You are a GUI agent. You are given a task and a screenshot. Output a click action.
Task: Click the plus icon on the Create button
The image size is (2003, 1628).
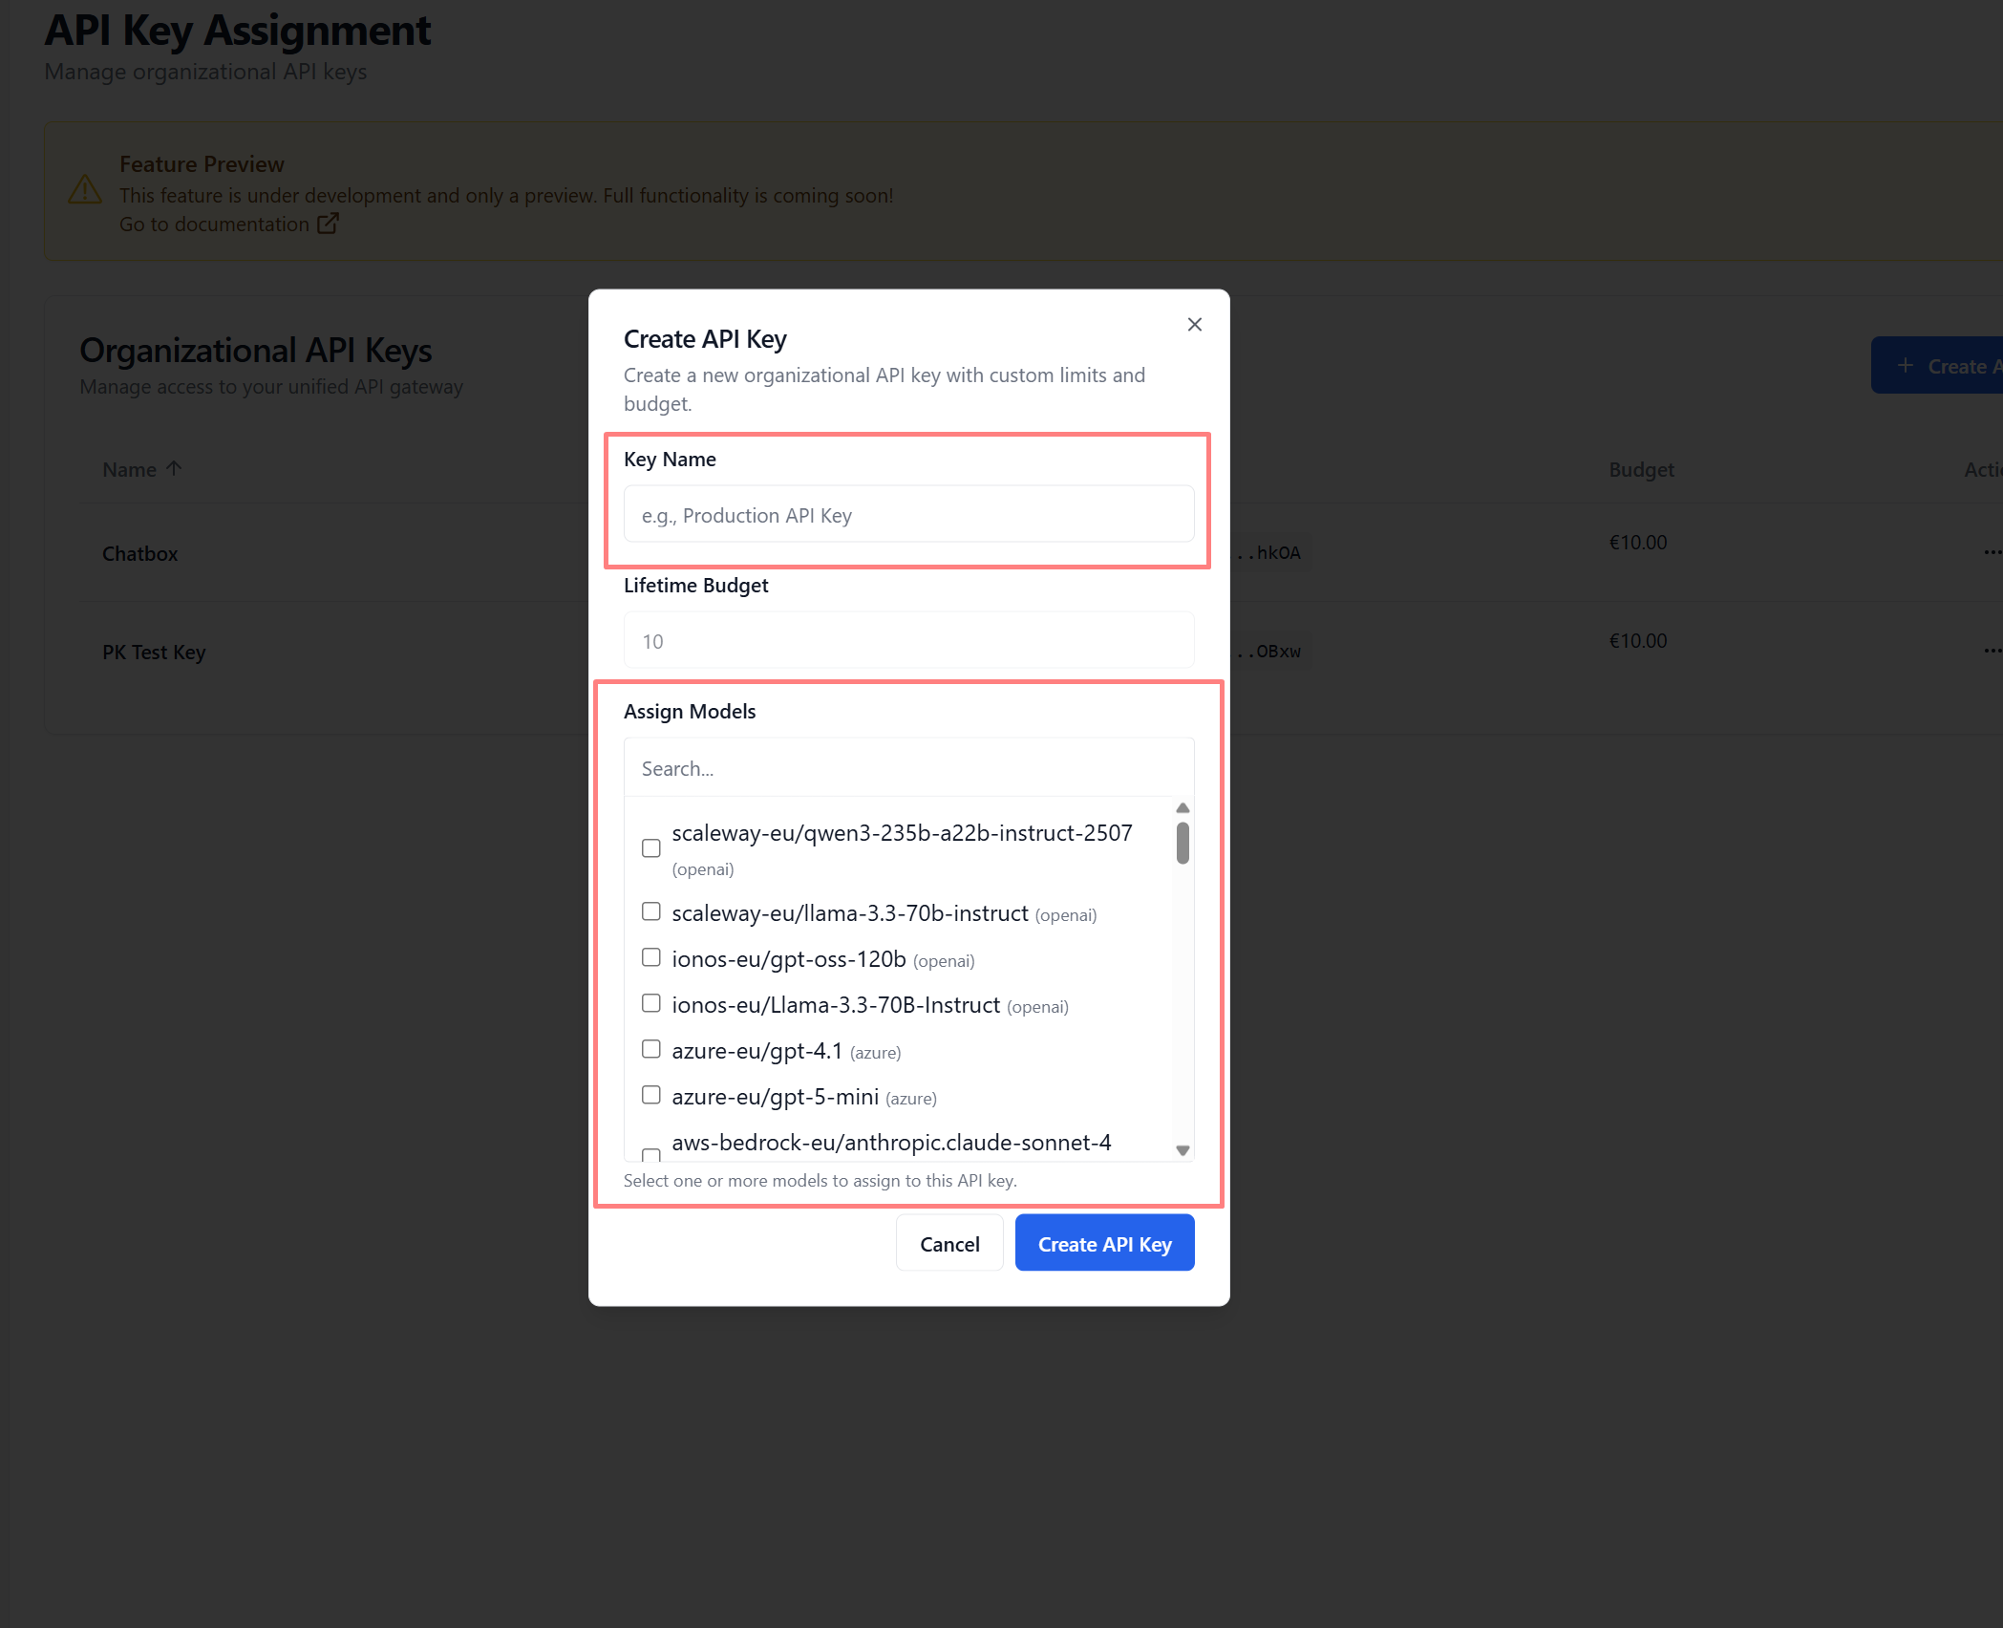point(1907,365)
